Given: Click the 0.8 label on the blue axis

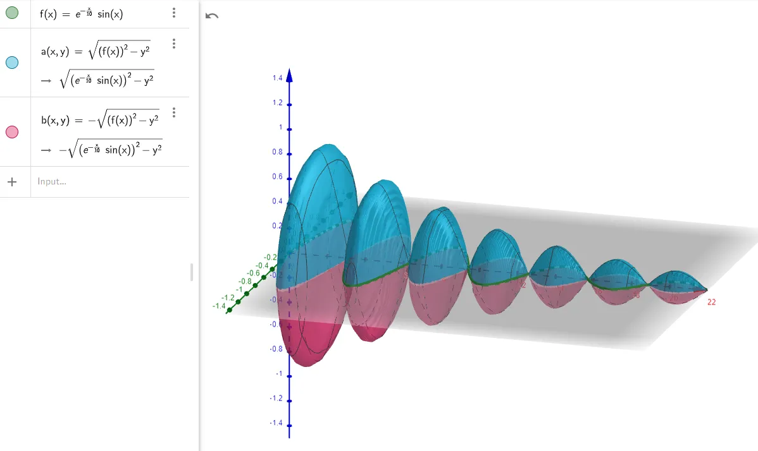Looking at the screenshot, I should click(x=277, y=152).
